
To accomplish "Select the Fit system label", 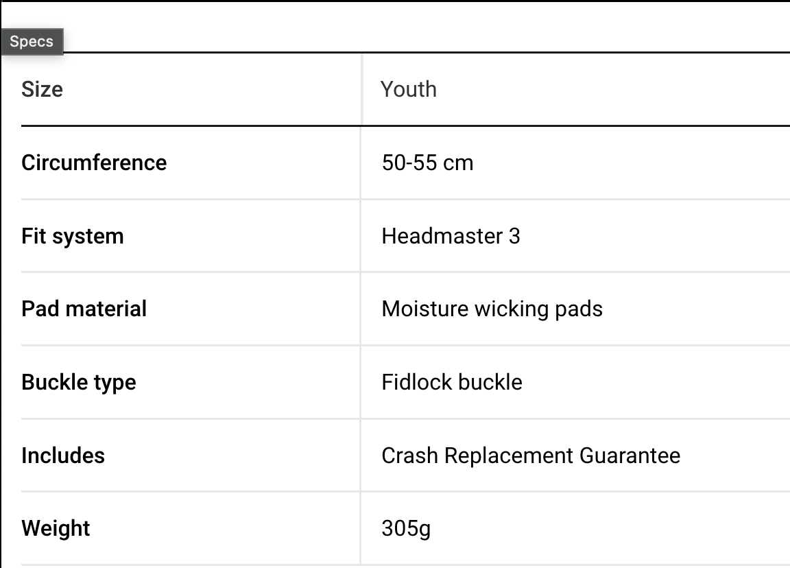I will click(x=73, y=236).
